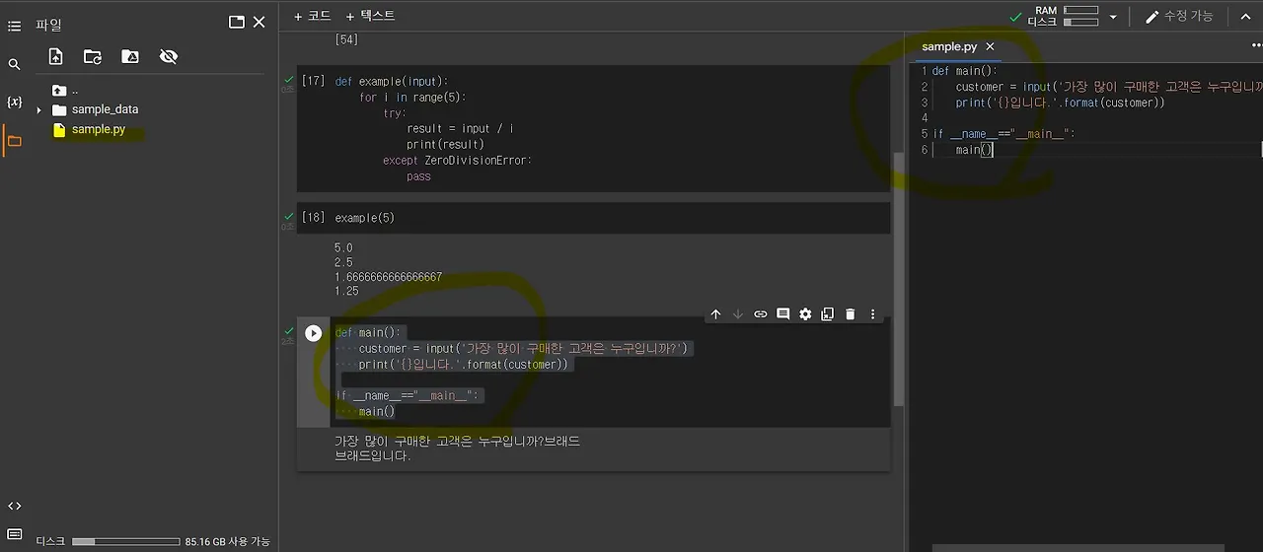The image size is (1263, 552).
Task: Click output text 브래드입니다.
Action: (372, 456)
